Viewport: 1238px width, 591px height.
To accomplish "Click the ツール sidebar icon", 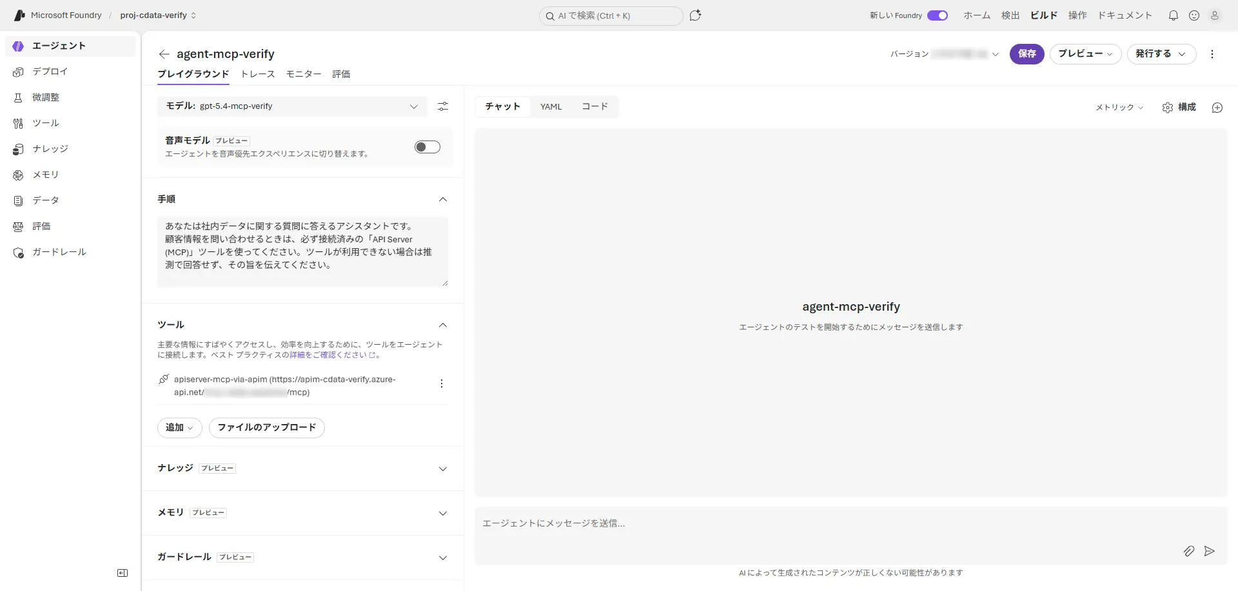I will (18, 123).
